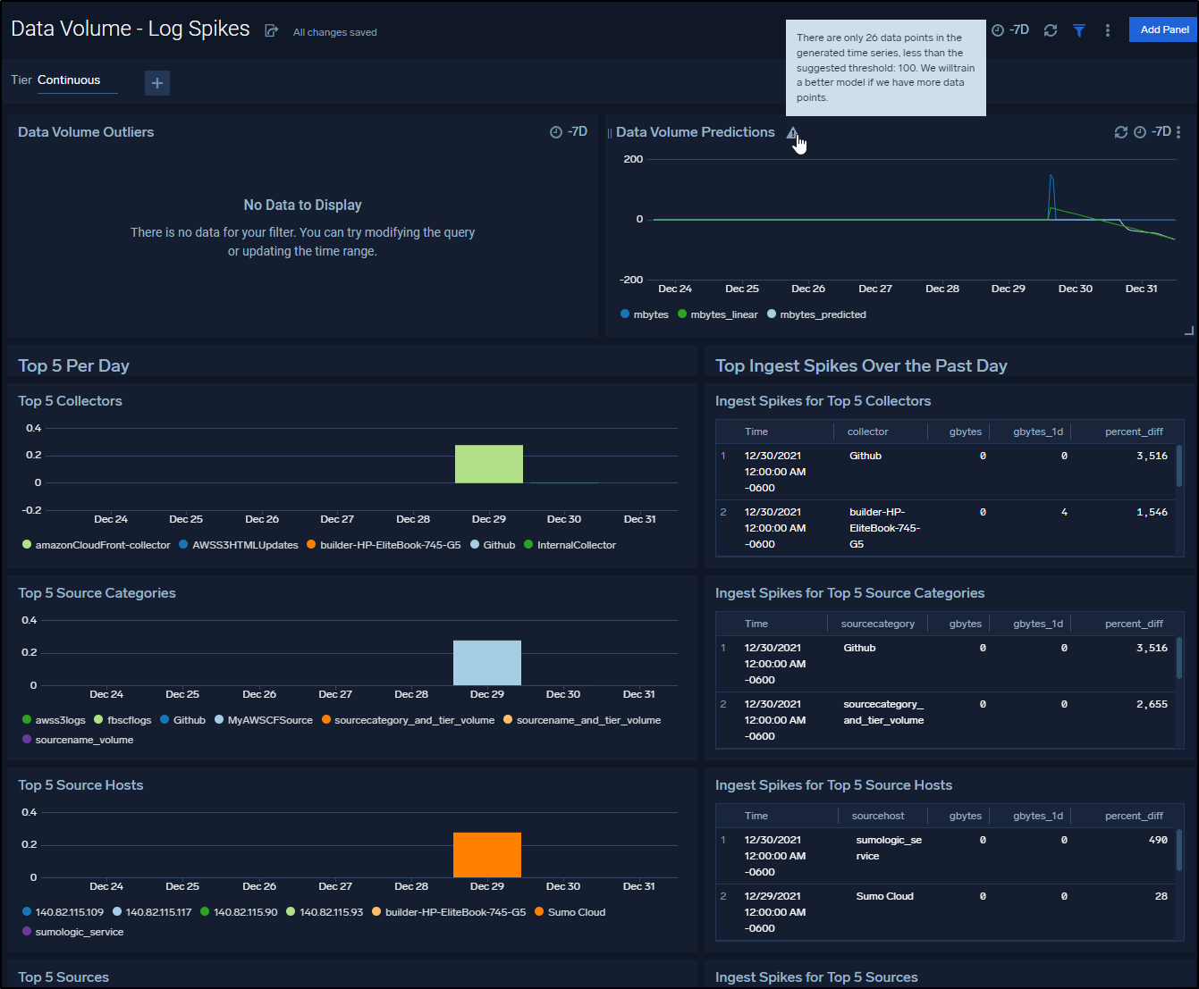Select percent_diff value 490
This screenshot has height=989, width=1199.
click(x=1158, y=840)
